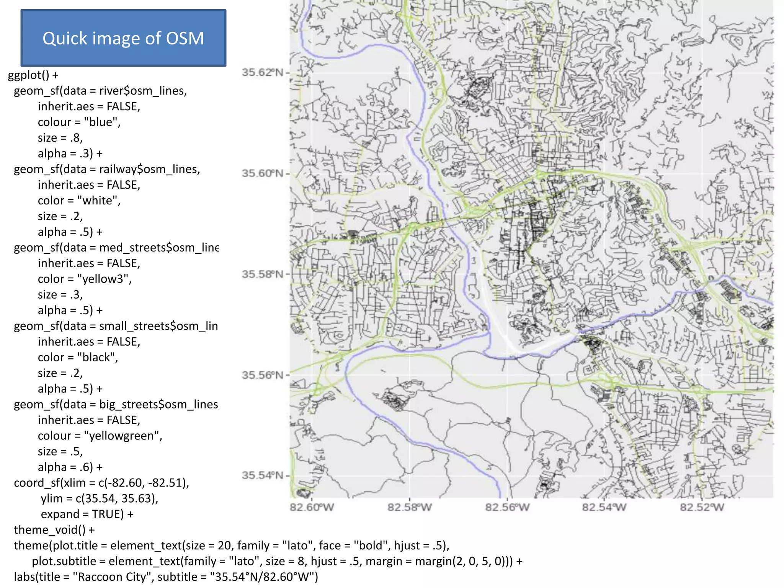This screenshot has height=588, width=784.
Task: Click the 'Quick image of OSM' title box
Action: tap(123, 38)
